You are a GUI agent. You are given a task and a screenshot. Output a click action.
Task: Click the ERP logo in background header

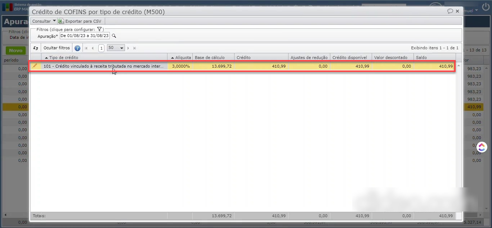tap(7, 7)
